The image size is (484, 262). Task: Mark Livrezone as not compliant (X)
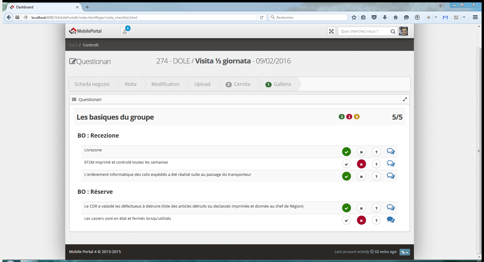pos(361,152)
